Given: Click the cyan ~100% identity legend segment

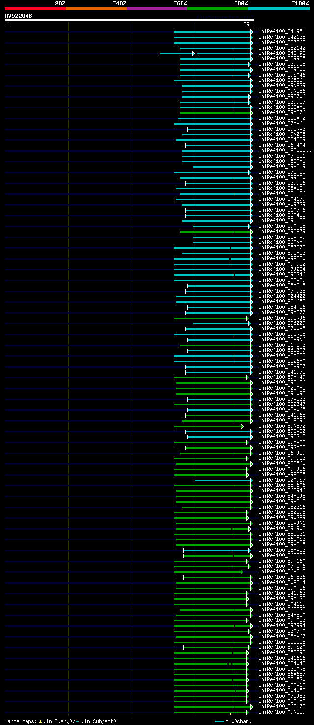Looking at the screenshot, I should 279,9.
